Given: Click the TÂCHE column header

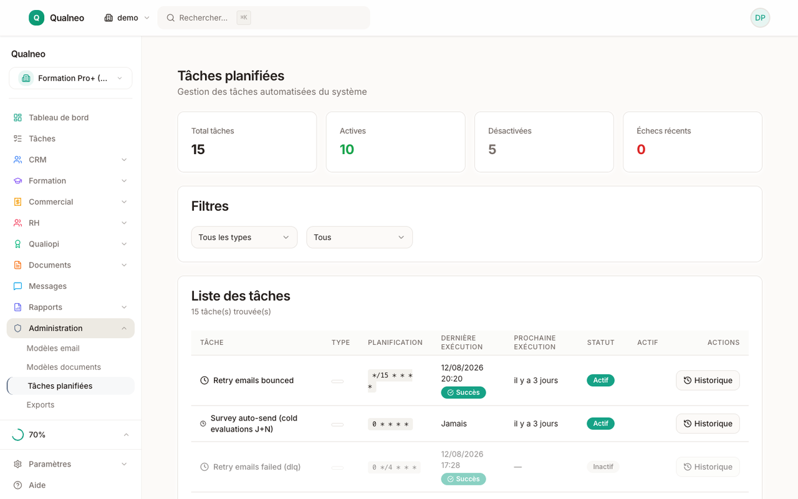Looking at the screenshot, I should click(x=212, y=343).
